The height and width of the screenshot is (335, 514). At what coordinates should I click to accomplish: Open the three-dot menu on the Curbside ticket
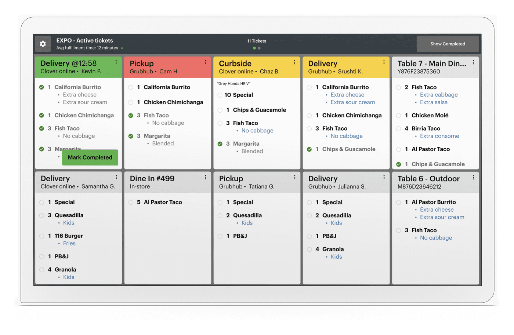(x=294, y=62)
